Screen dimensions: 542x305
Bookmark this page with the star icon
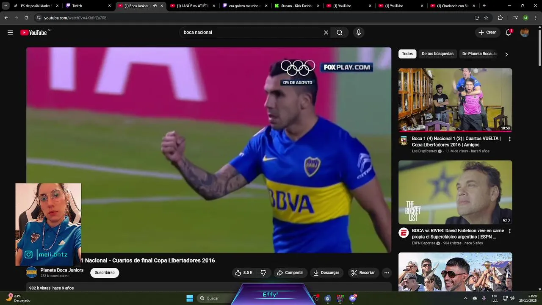point(486,18)
